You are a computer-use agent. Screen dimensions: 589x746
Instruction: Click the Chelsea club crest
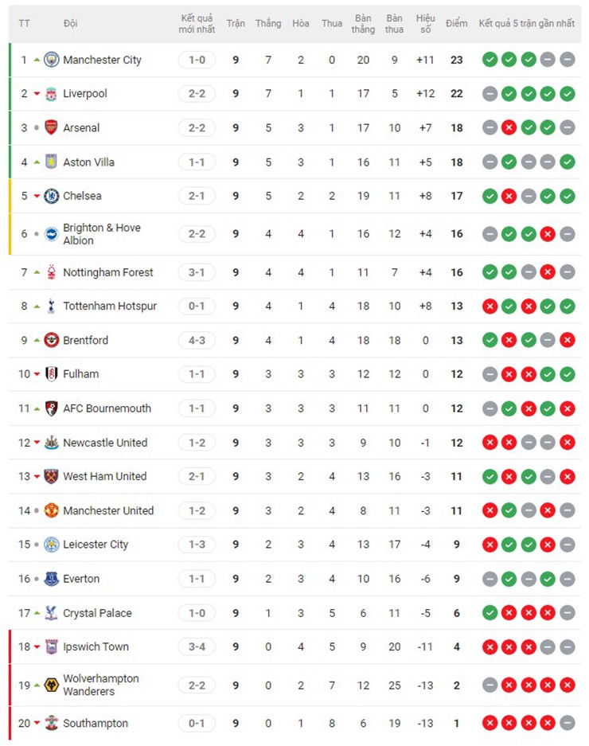51,196
